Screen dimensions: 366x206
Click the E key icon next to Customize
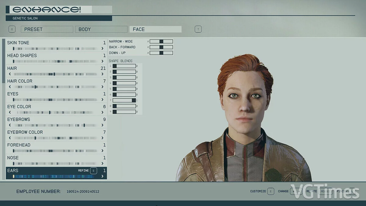(271, 191)
